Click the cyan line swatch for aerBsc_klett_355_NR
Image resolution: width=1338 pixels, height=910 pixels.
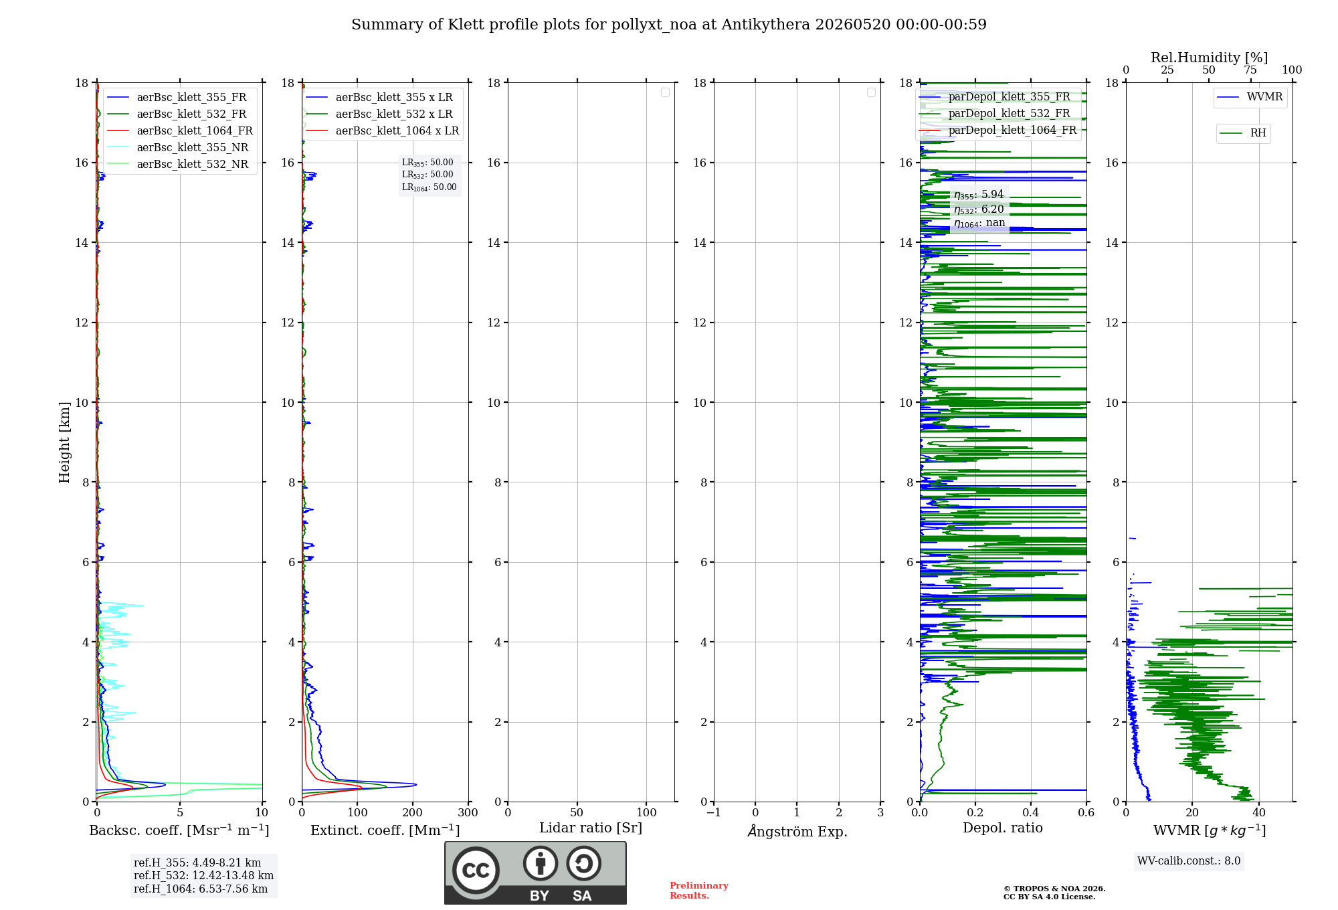pyautogui.click(x=118, y=148)
